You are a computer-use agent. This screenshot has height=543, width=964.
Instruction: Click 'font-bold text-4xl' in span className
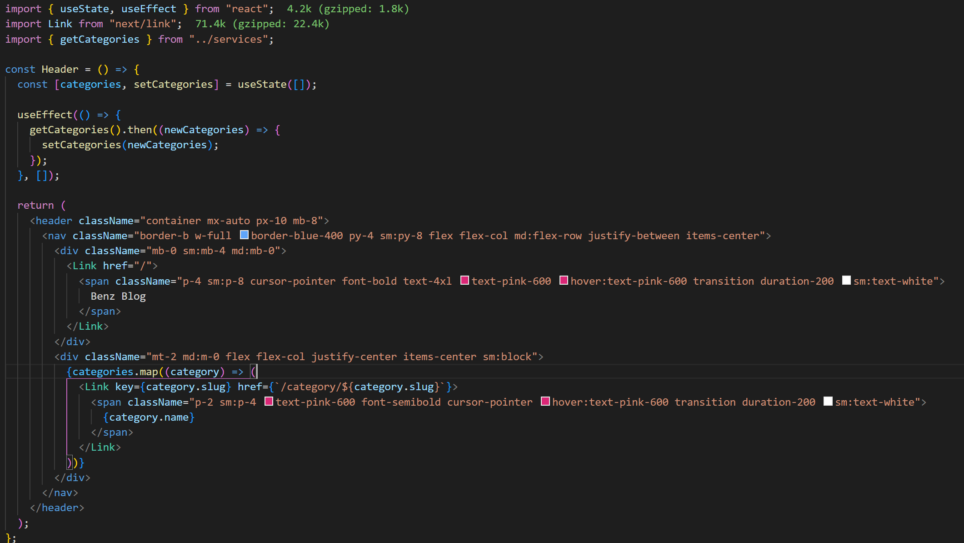click(x=397, y=282)
